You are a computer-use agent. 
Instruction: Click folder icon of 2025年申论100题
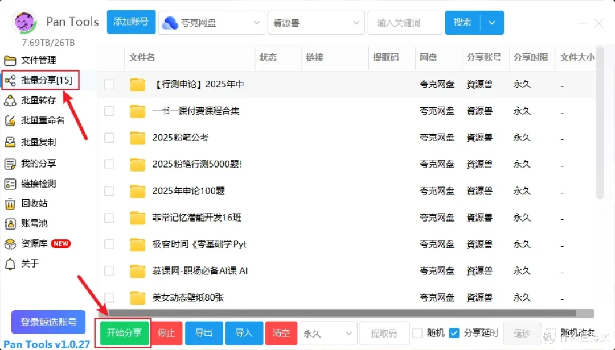click(138, 191)
